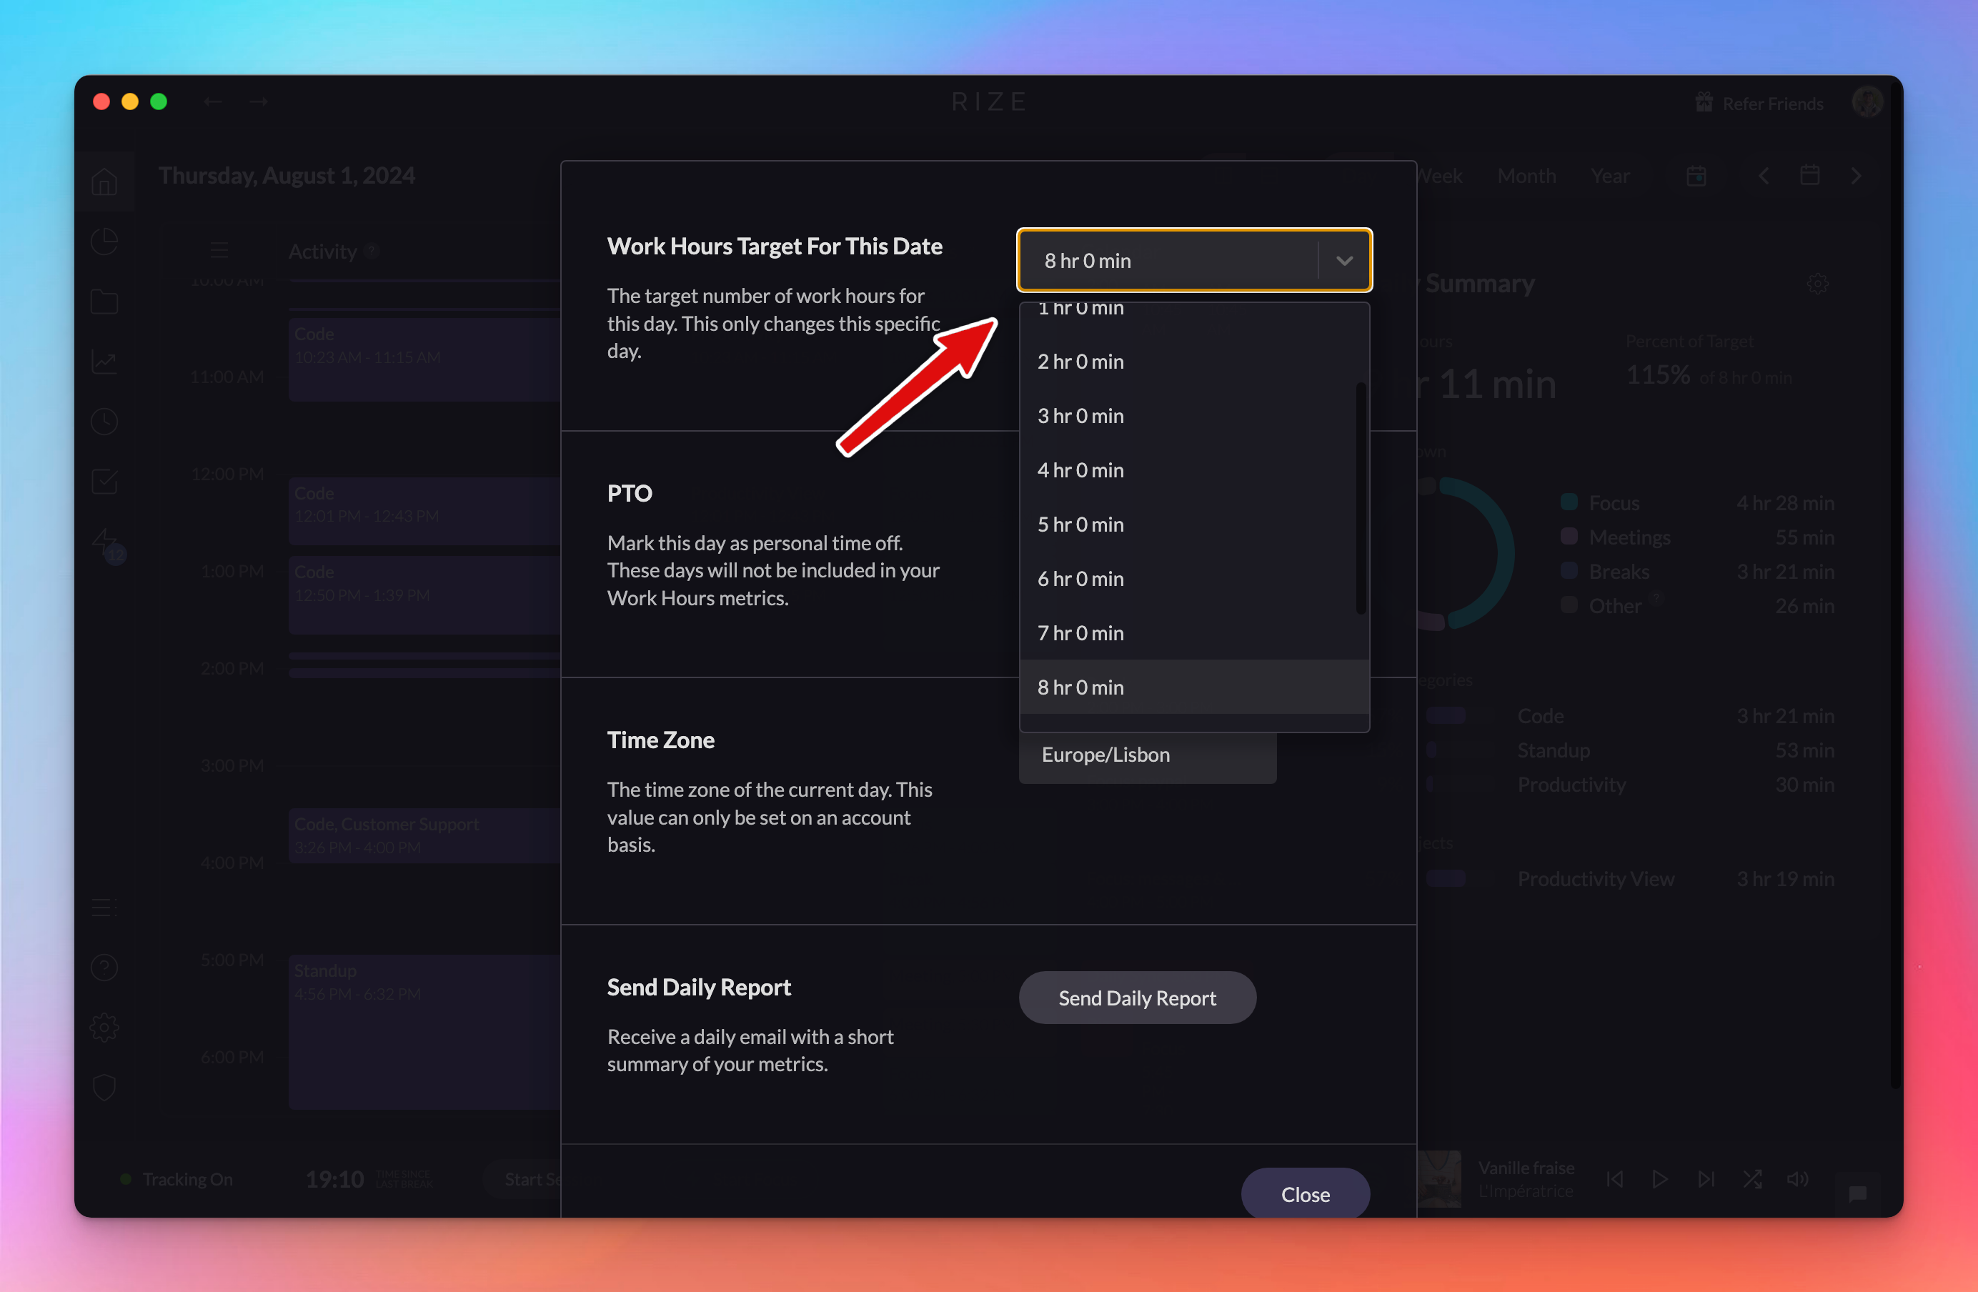This screenshot has width=1978, height=1292.
Task: Click the volume speaker icon
Action: (1796, 1179)
